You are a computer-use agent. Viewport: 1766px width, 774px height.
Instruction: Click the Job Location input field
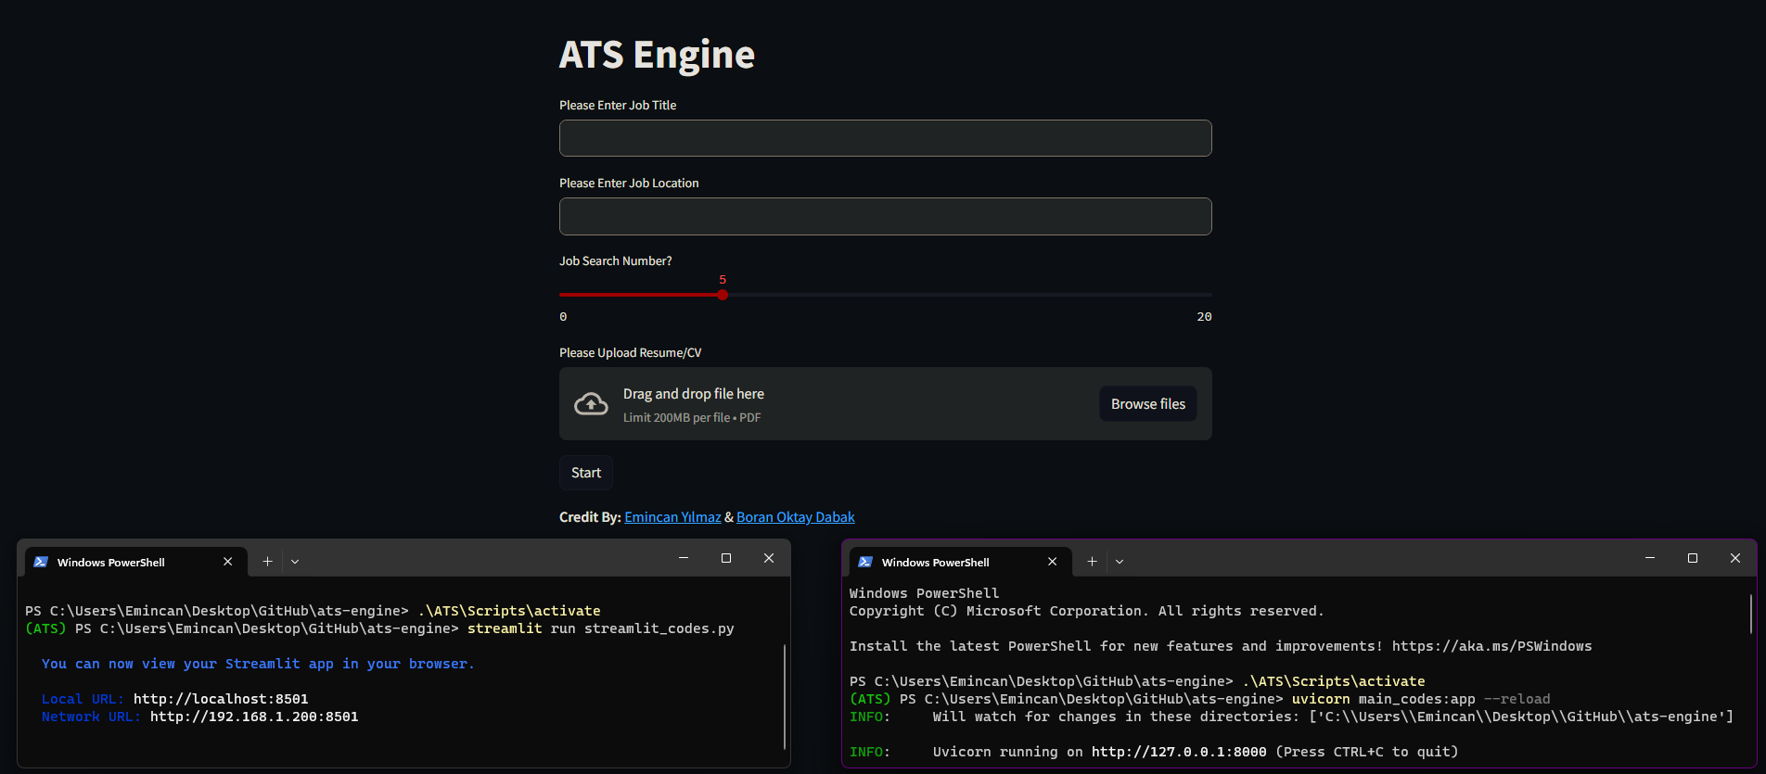tap(885, 216)
